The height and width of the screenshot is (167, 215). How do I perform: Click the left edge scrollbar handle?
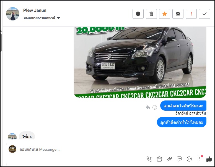click(x=1, y=43)
